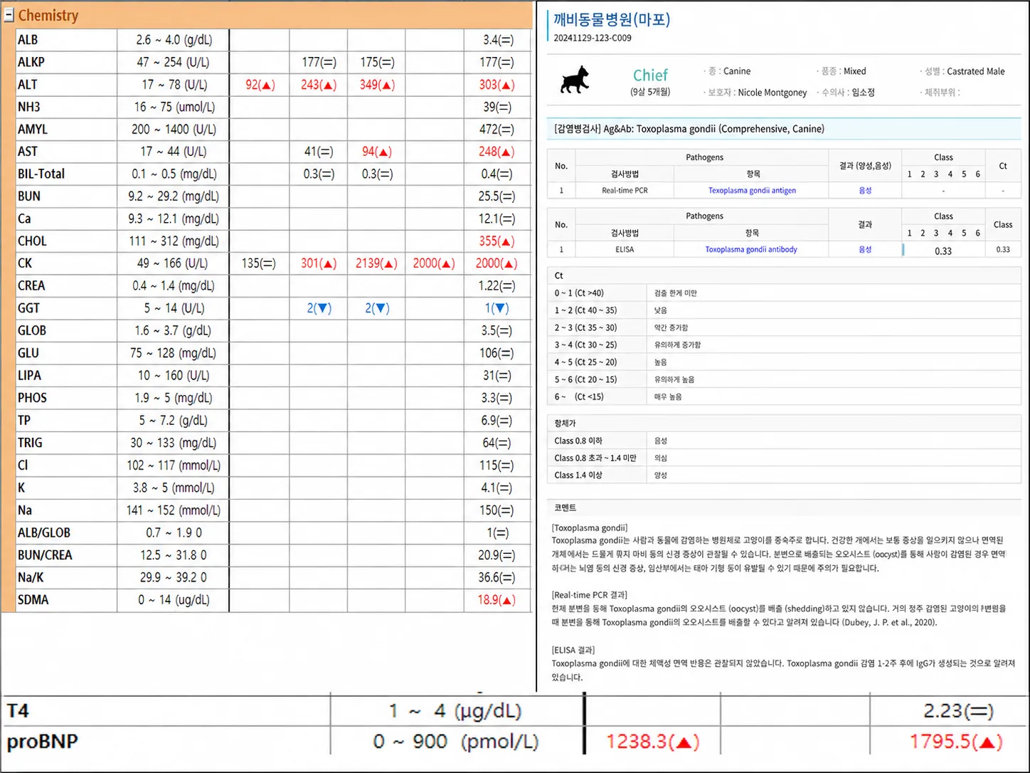Viewport: 1030px width, 773px height.
Task: Click the CK value 301 flagged high
Action: tap(319, 263)
